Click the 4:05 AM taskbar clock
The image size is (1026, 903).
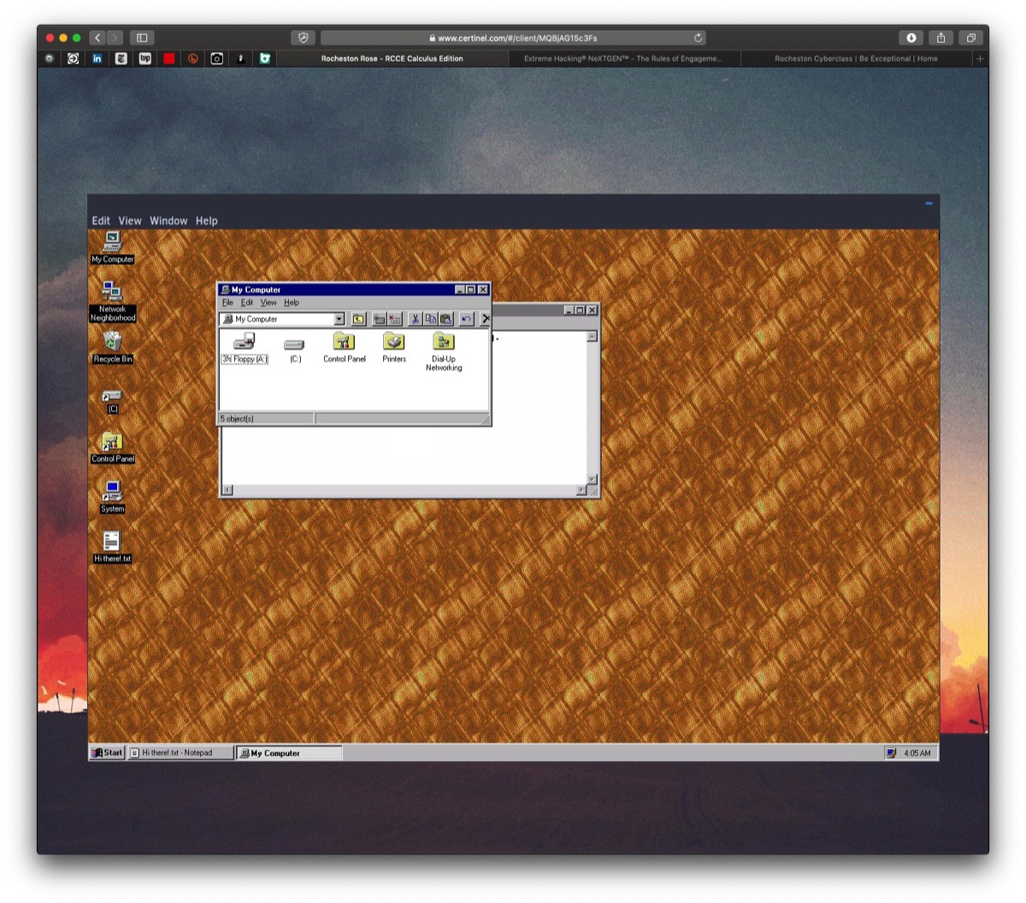tap(917, 753)
